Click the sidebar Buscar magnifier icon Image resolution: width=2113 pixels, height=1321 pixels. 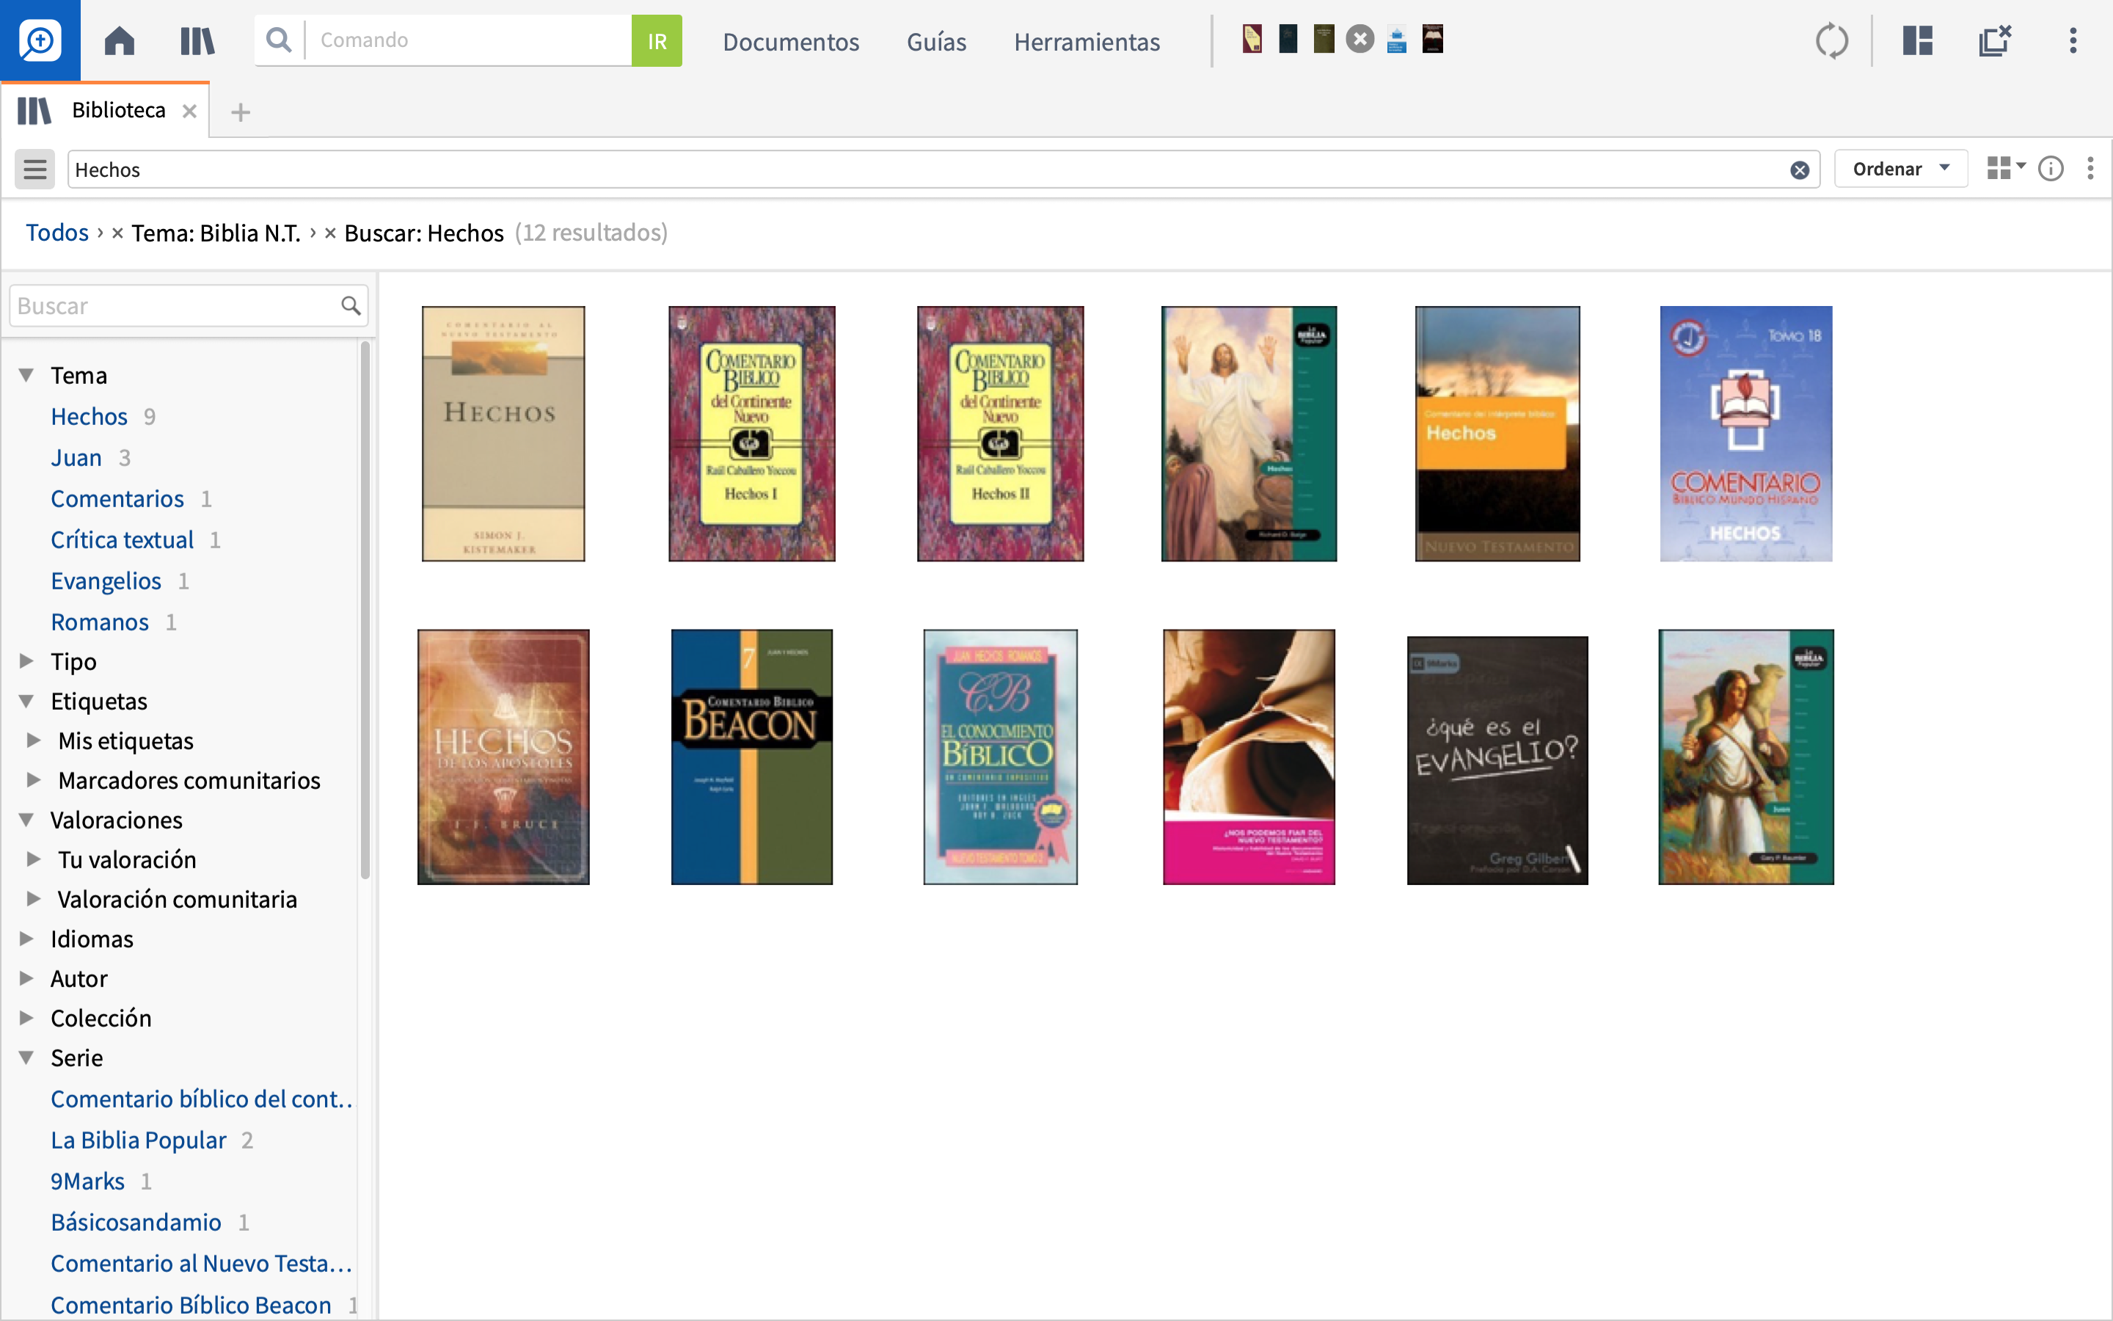pos(351,306)
